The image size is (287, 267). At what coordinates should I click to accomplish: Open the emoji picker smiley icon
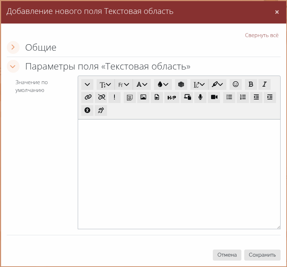235,84
